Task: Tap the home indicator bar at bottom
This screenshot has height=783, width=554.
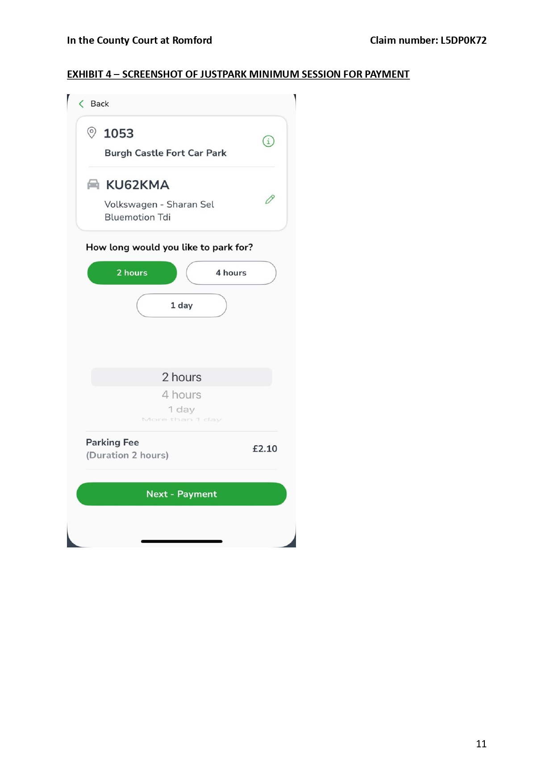Action: click(182, 541)
